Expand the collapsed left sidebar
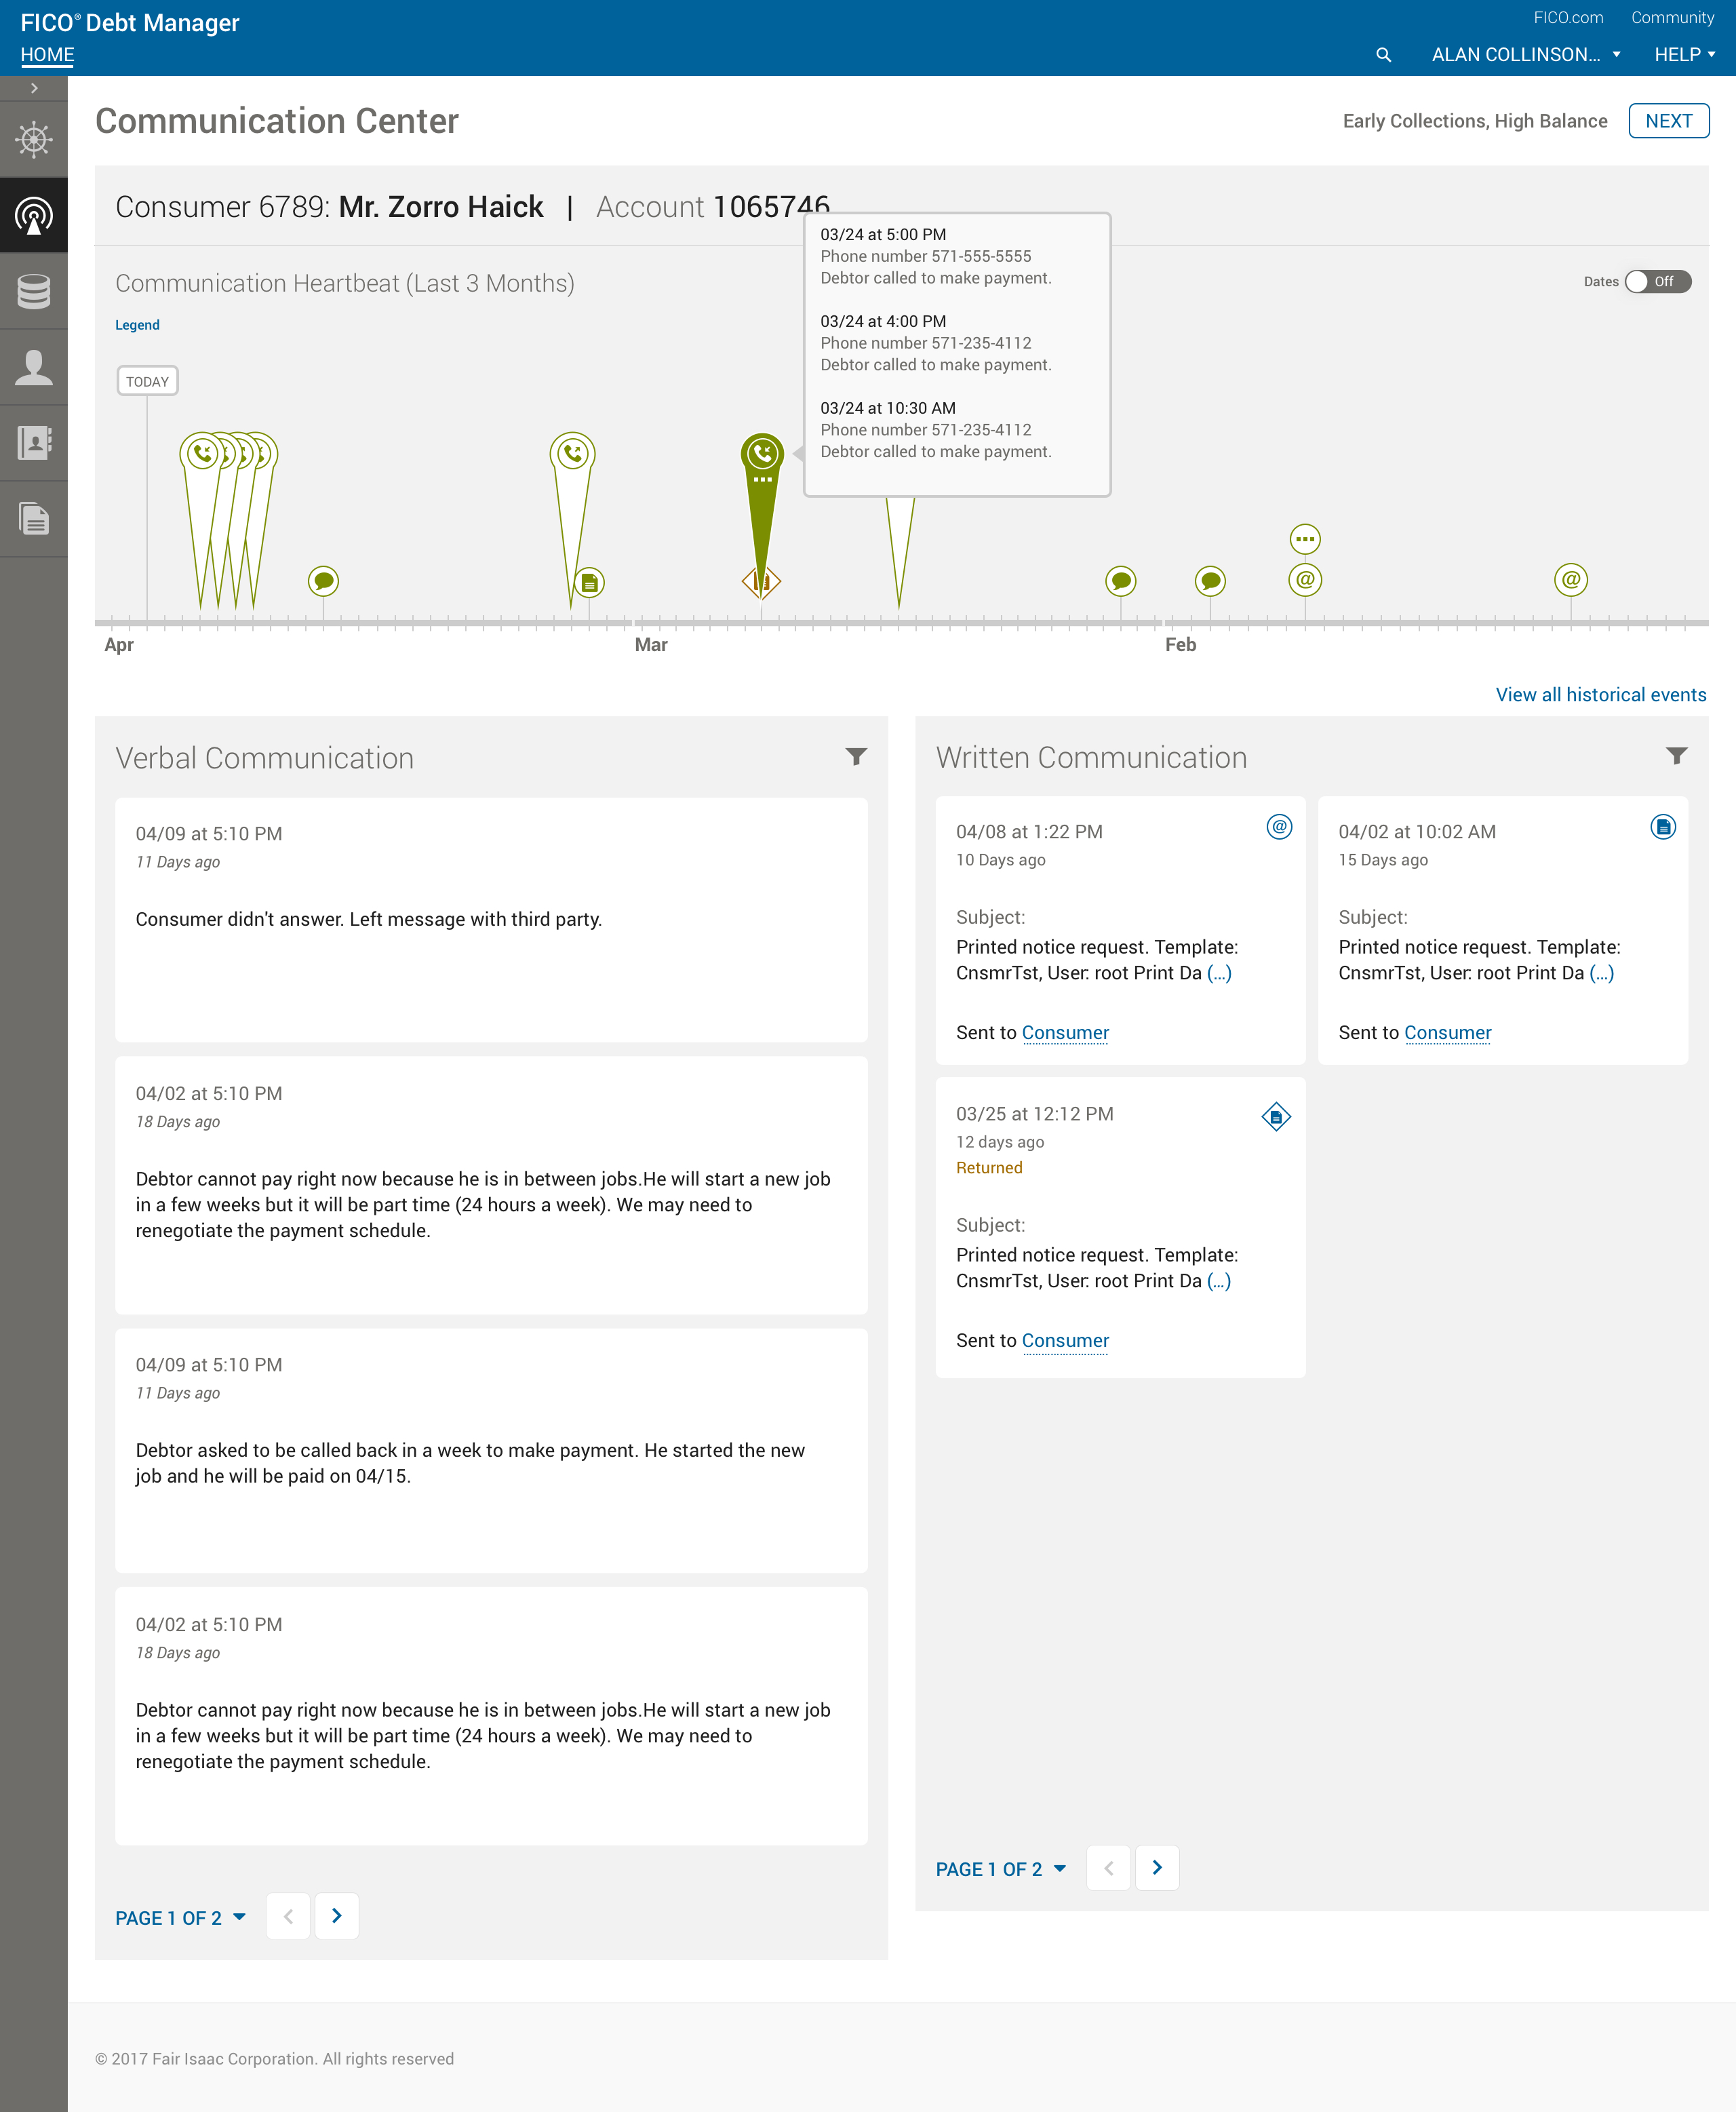1736x2112 pixels. coord(34,88)
